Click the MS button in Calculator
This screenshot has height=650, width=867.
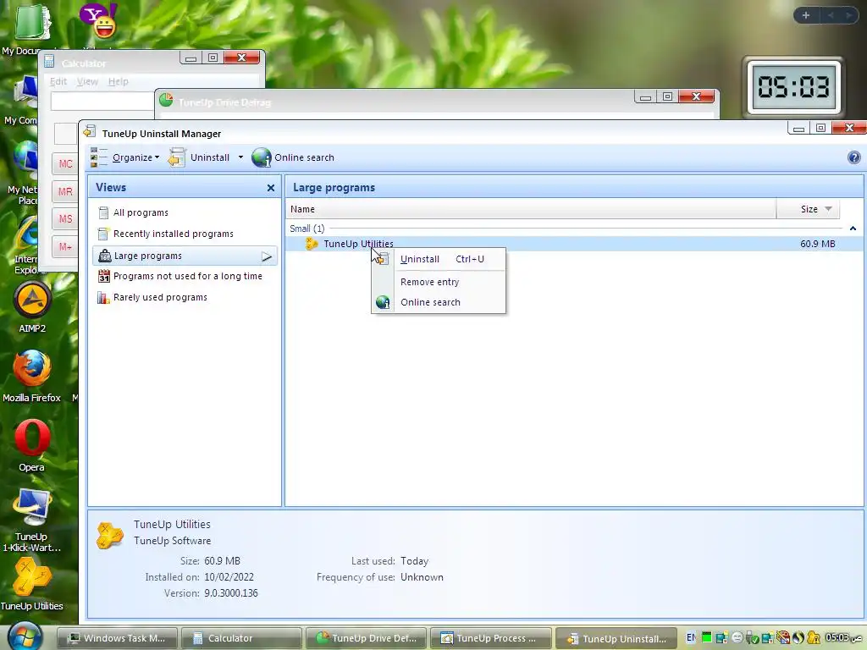tap(65, 219)
